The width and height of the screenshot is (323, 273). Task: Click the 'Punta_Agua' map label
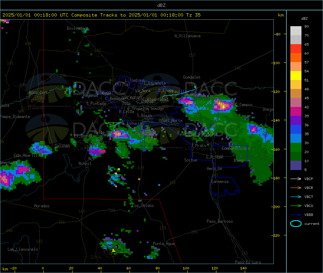[164, 244]
